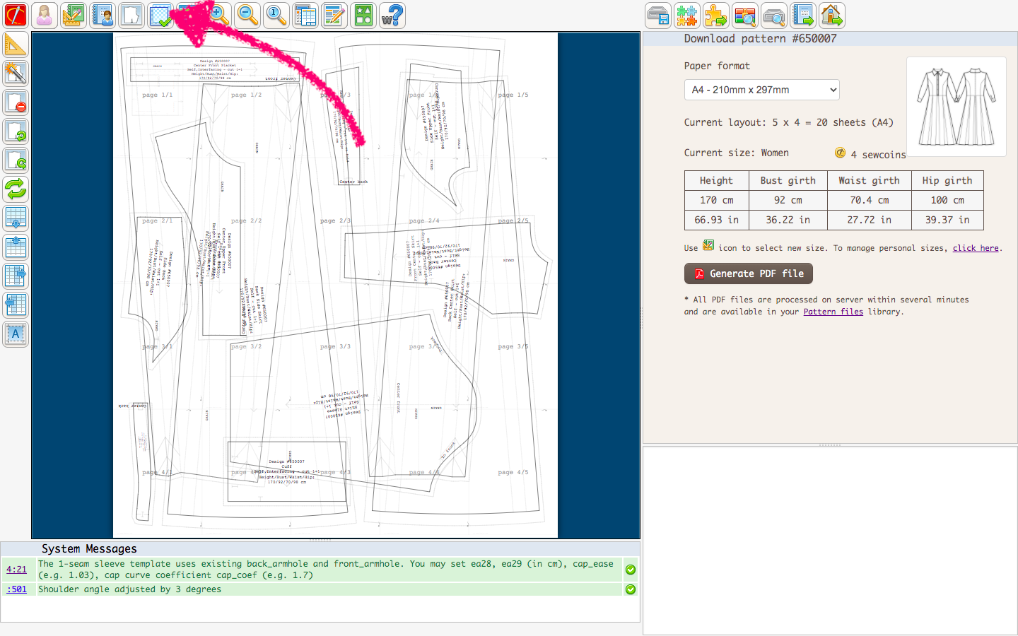Click the woman profile icon in toolbar
1018x636 pixels.
click(45, 15)
